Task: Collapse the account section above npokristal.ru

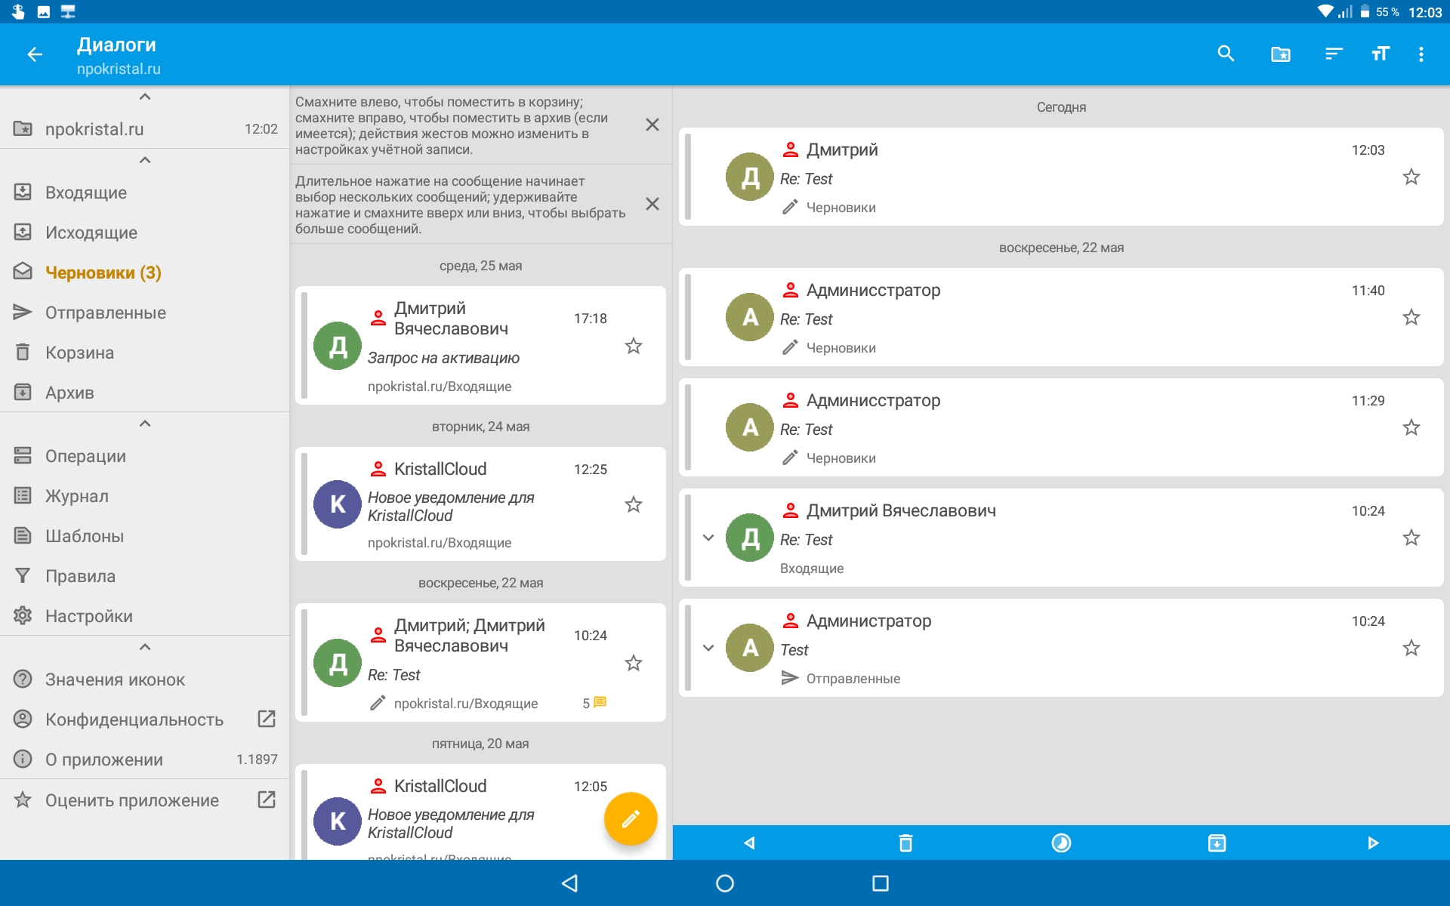Action: [x=145, y=97]
